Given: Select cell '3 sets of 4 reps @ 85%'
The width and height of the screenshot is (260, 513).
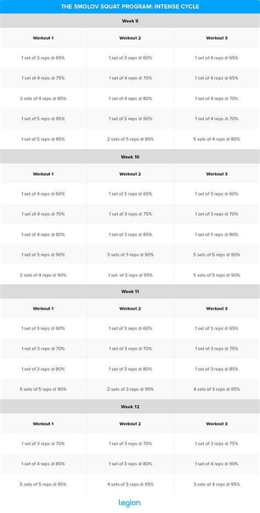Looking at the screenshot, I should point(43,98).
